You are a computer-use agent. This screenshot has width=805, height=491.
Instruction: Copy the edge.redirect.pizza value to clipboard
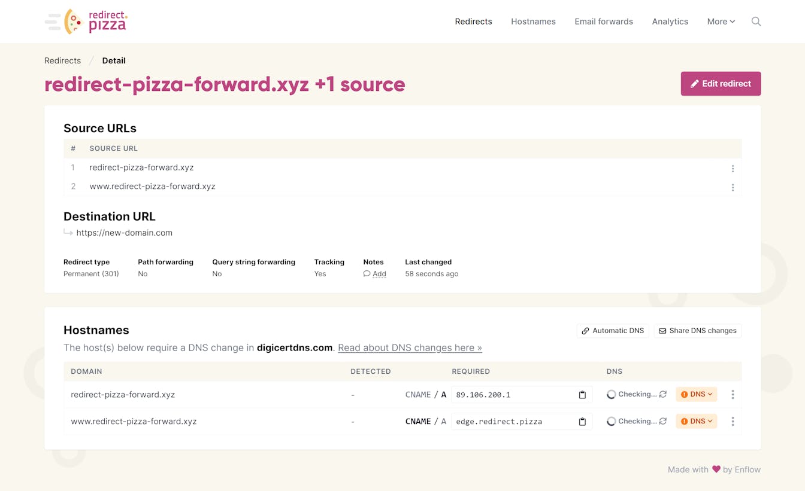582,421
